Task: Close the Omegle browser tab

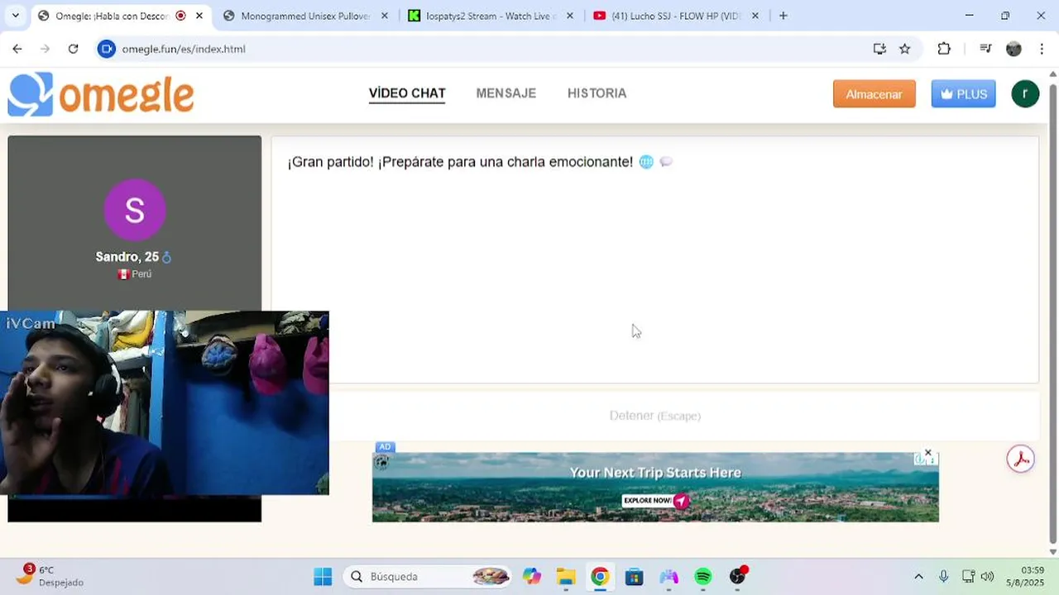Action: [199, 16]
